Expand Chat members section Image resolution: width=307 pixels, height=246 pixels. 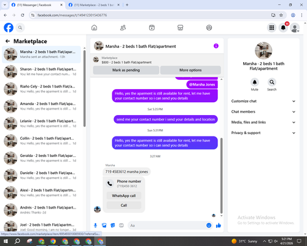point(263,112)
